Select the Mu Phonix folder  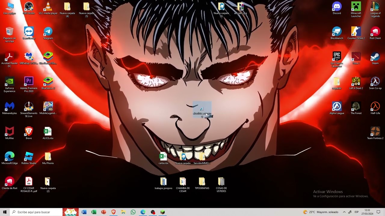pyautogui.click(x=48, y=158)
